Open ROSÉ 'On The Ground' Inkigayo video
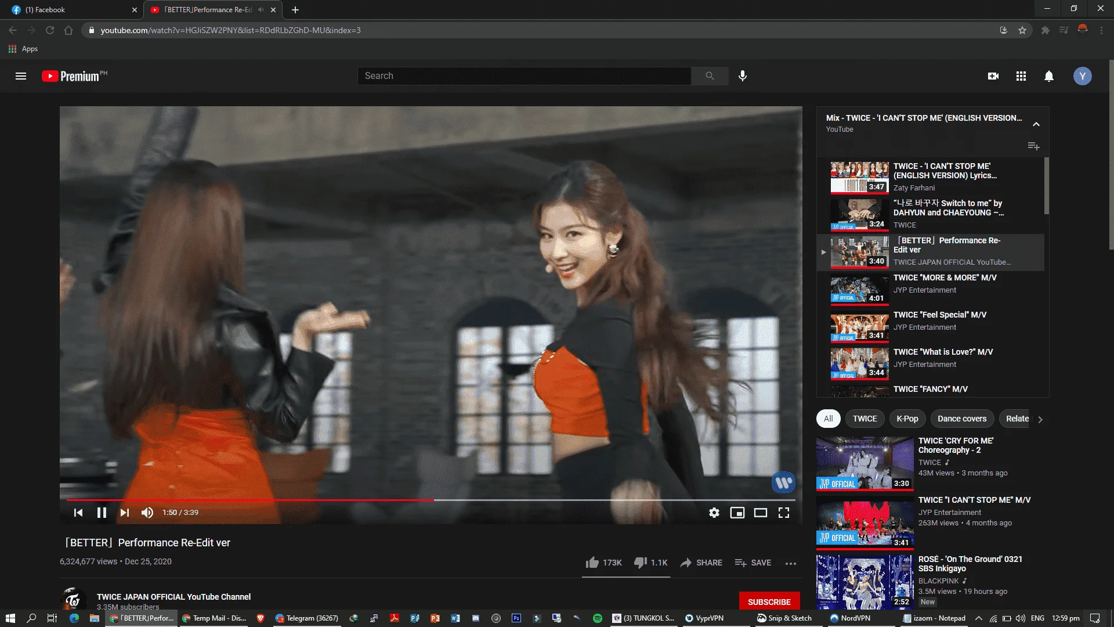 (x=932, y=582)
